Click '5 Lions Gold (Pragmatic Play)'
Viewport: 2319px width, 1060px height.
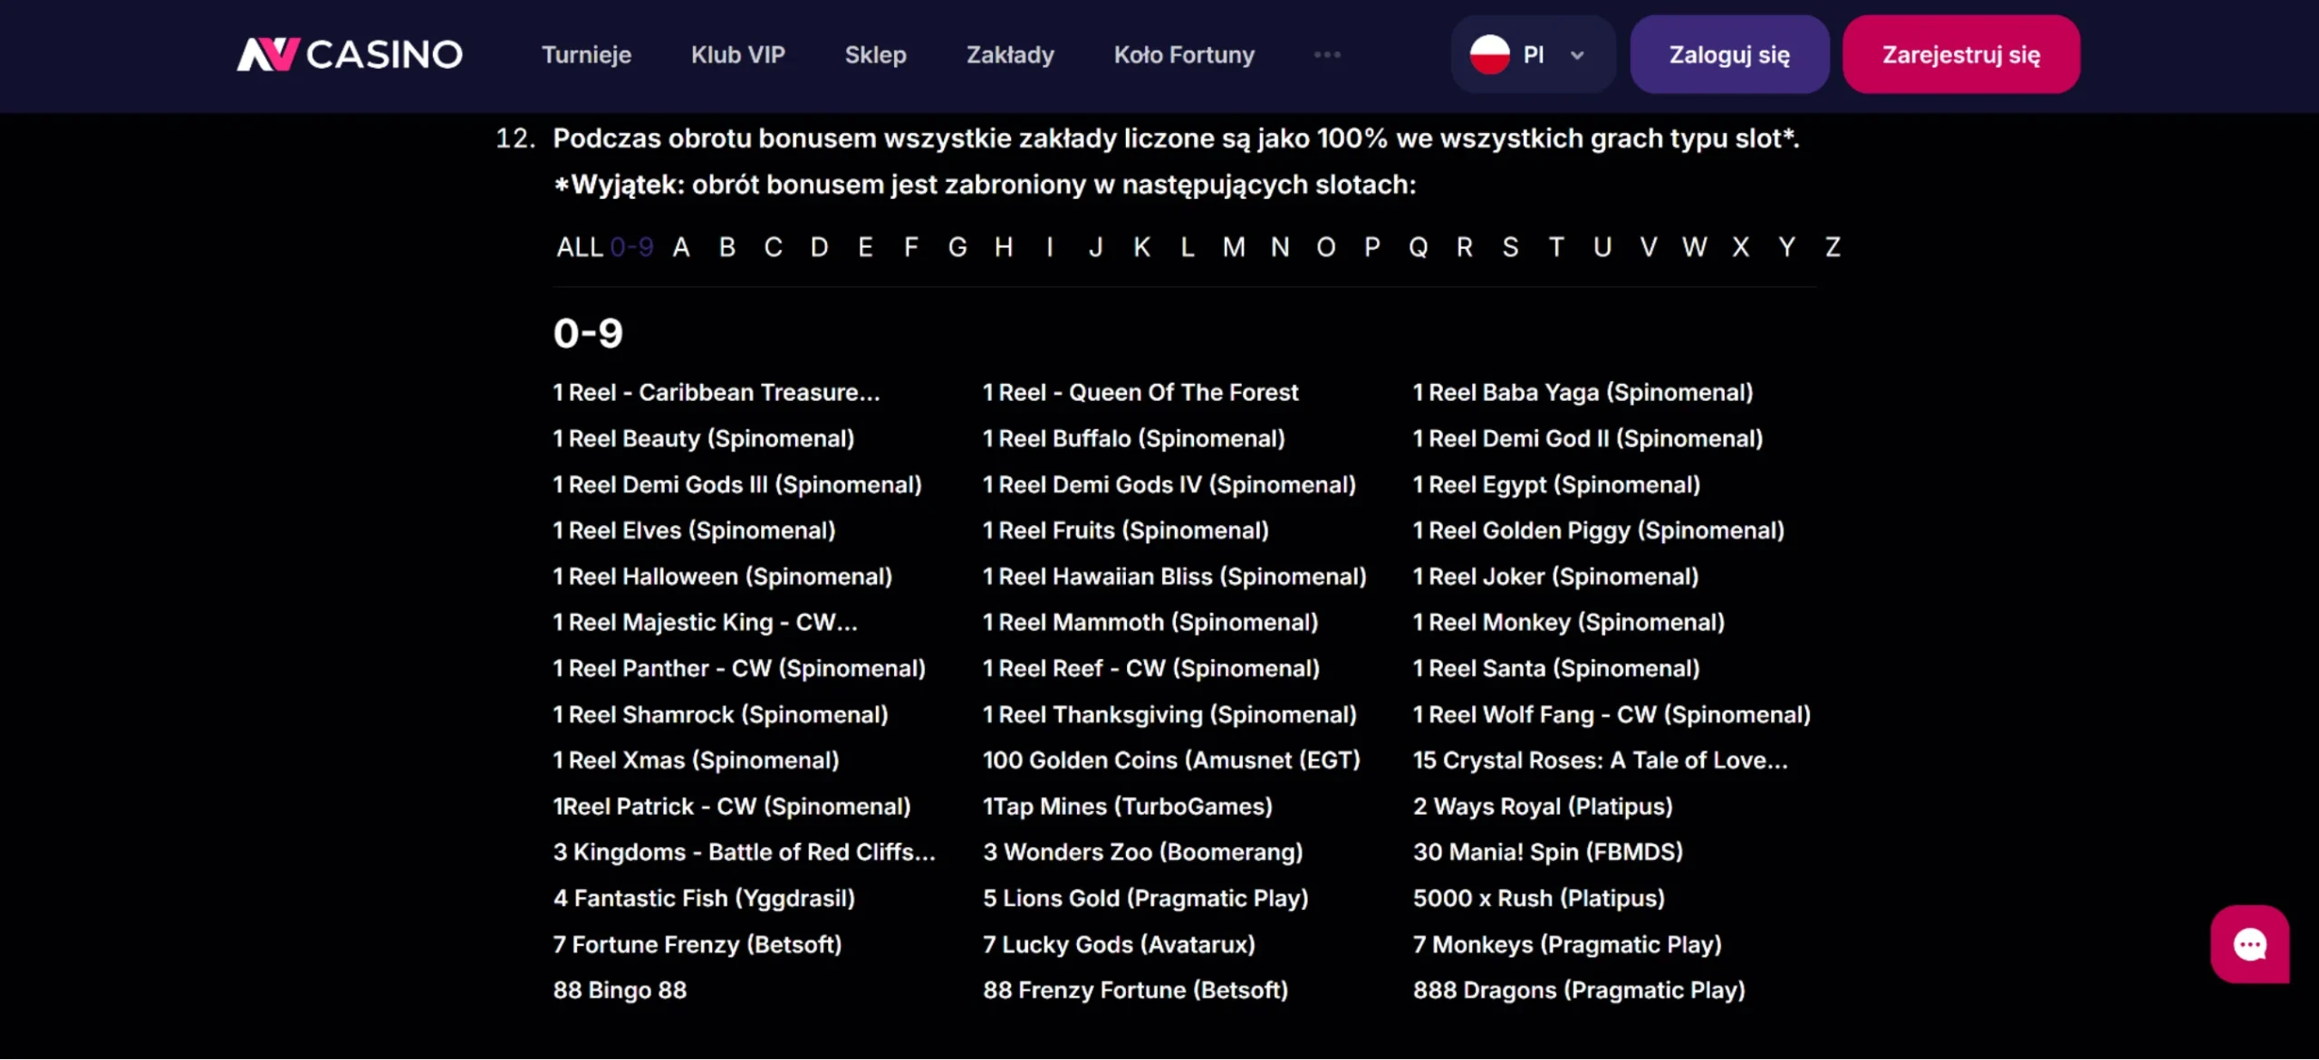[x=1146, y=898]
